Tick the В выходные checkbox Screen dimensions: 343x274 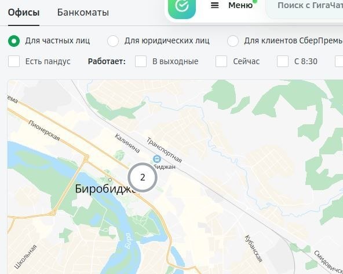(x=141, y=61)
